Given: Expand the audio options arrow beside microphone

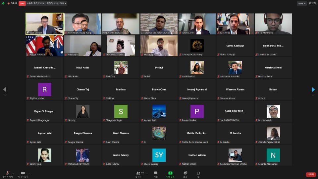Looking at the screenshot, I should tap(13, 173).
